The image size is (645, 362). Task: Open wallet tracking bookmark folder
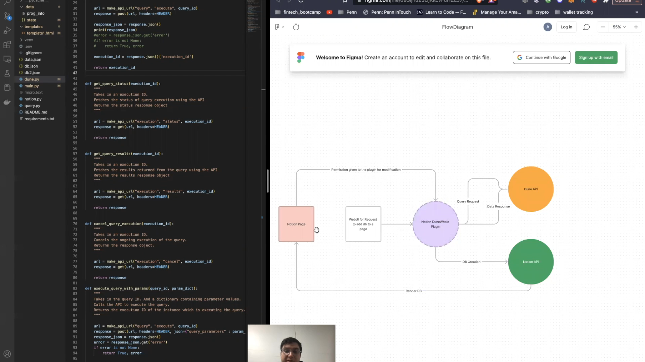[x=574, y=12]
